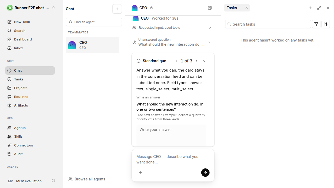Open the workspace switcher dropdown
The height and width of the screenshot is (188, 334).
coord(31,8)
